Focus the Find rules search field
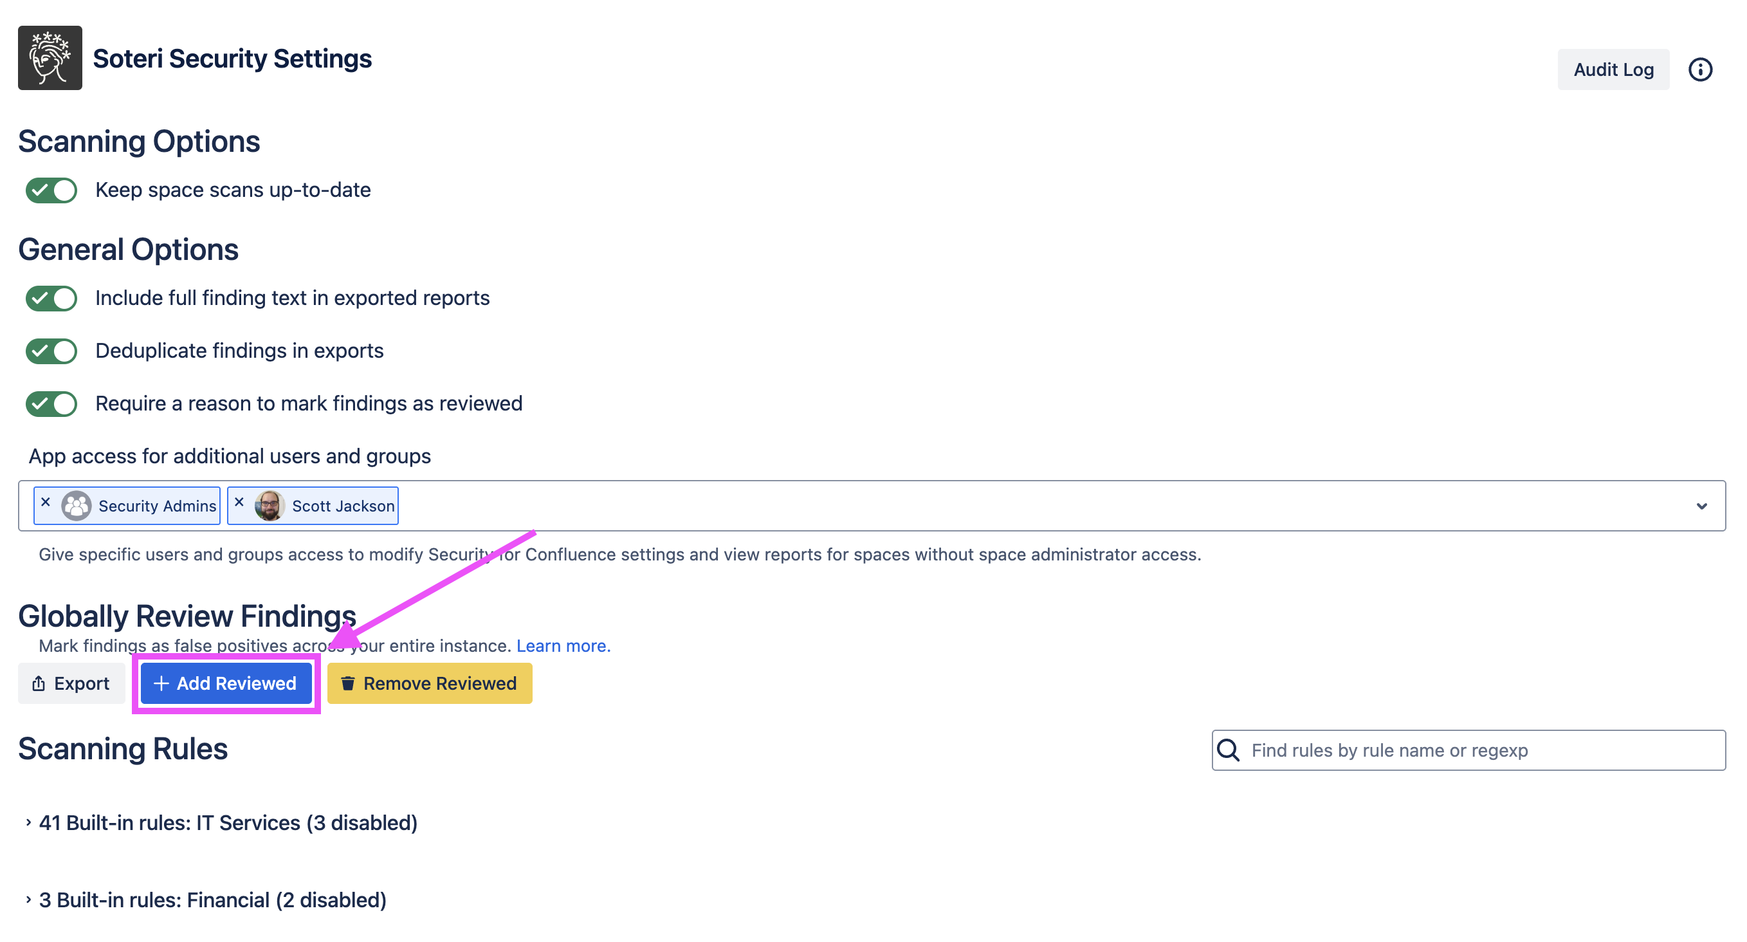This screenshot has width=1747, height=942. point(1478,751)
